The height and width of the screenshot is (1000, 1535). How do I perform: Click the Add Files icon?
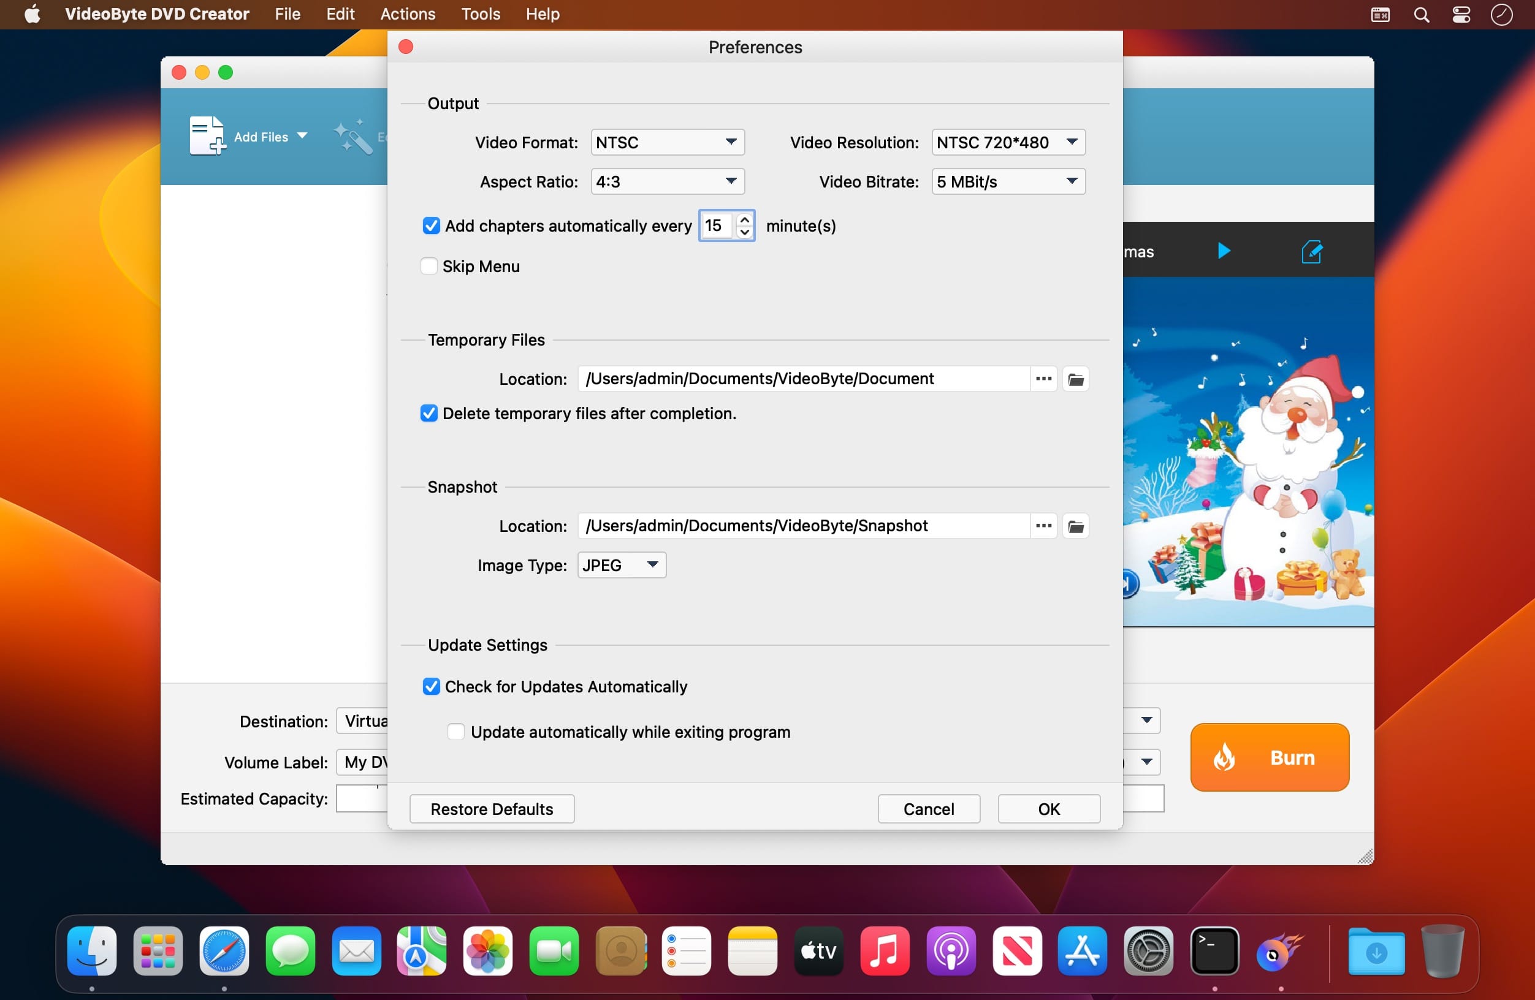point(207,136)
